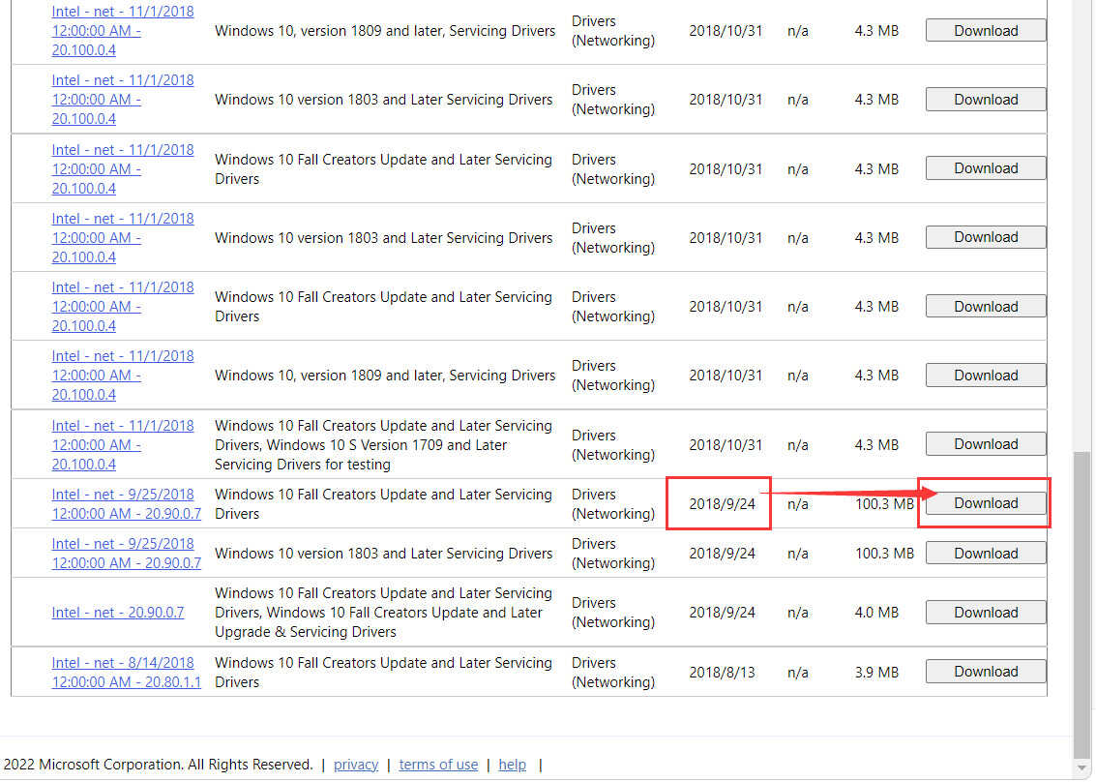Select the 2018/8/13 date cell
Image resolution: width=1096 pixels, height=782 pixels.
[x=722, y=673]
